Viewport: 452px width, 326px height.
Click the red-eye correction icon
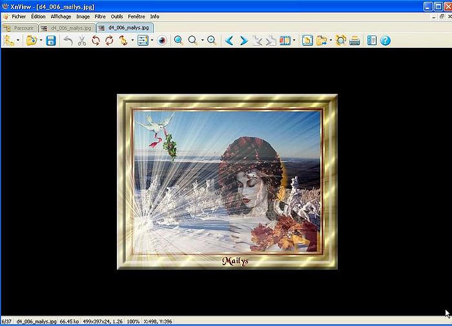coord(162,41)
